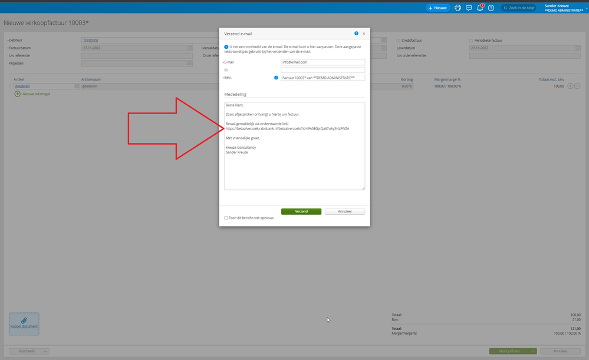Click the E-mail address input field
Viewport: 589px width, 360px height.
(323, 62)
